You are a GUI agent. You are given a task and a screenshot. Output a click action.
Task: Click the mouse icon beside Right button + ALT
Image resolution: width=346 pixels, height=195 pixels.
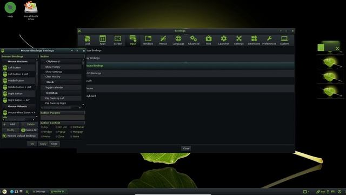tap(5, 100)
